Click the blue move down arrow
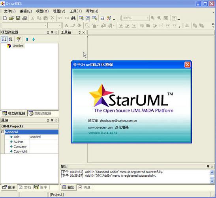The width and height of the screenshot is (216, 198). (x=34, y=39)
